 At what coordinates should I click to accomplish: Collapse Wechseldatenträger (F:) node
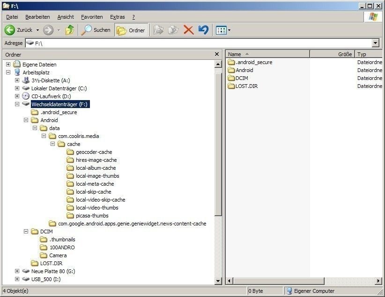pyautogui.click(x=17, y=104)
